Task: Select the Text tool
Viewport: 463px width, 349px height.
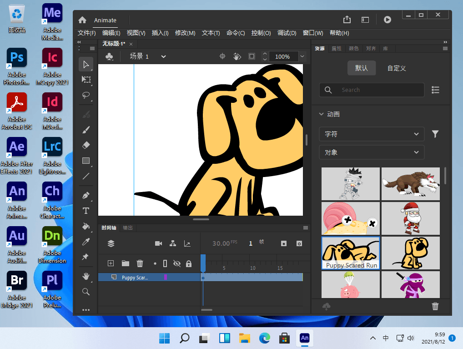Action: click(86, 211)
